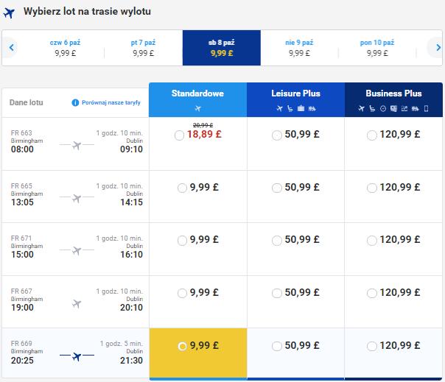Choose the Leisure Plus fare for FR 669
The image size is (445, 382).
277,346
